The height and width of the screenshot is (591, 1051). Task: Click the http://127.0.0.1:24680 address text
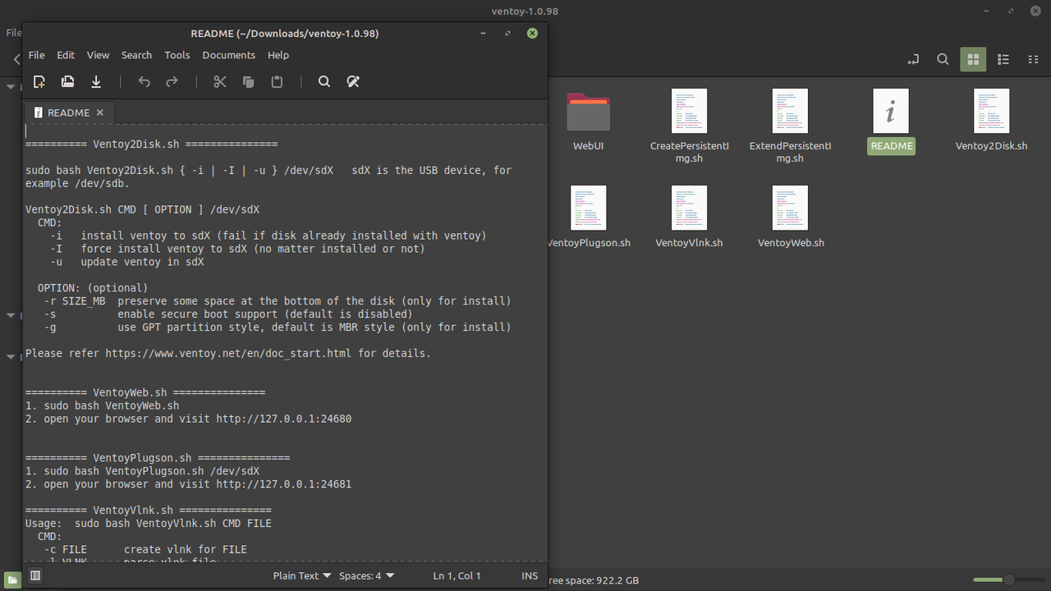point(283,419)
